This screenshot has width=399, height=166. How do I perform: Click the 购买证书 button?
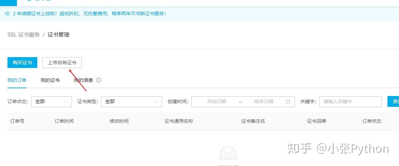tap(22, 63)
